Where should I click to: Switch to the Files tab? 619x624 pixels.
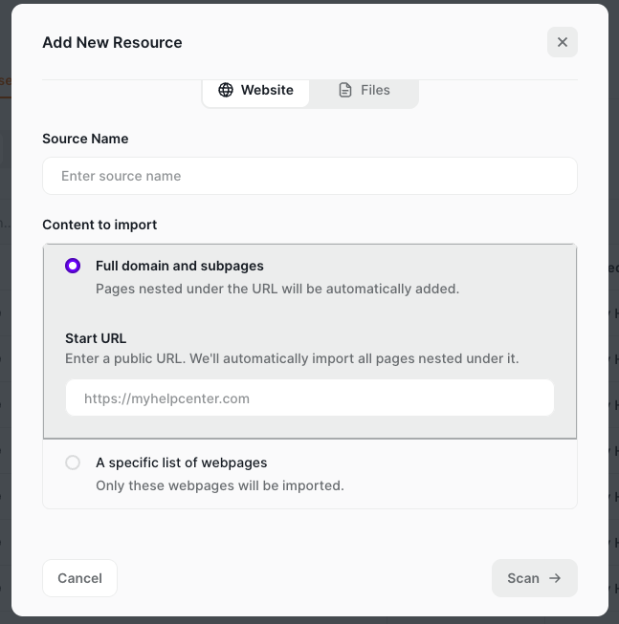point(365,90)
